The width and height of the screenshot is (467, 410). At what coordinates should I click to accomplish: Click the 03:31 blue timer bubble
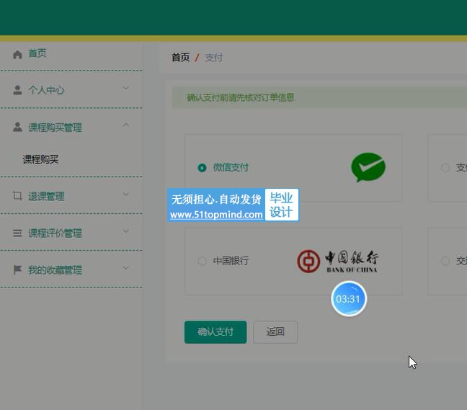(x=349, y=298)
